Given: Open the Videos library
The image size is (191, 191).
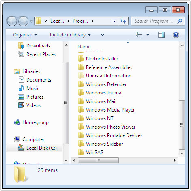Looking at the screenshot, I should tap(29, 105).
